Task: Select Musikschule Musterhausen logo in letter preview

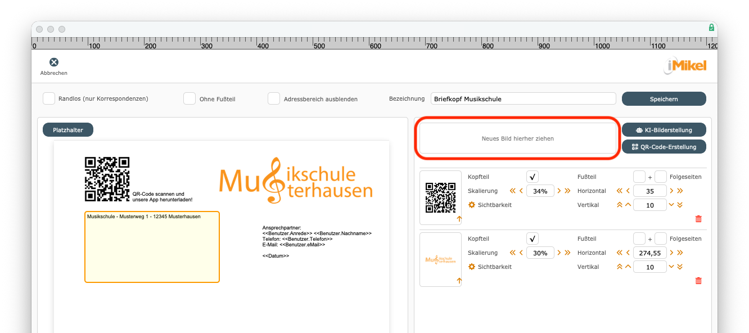Action: (296, 181)
